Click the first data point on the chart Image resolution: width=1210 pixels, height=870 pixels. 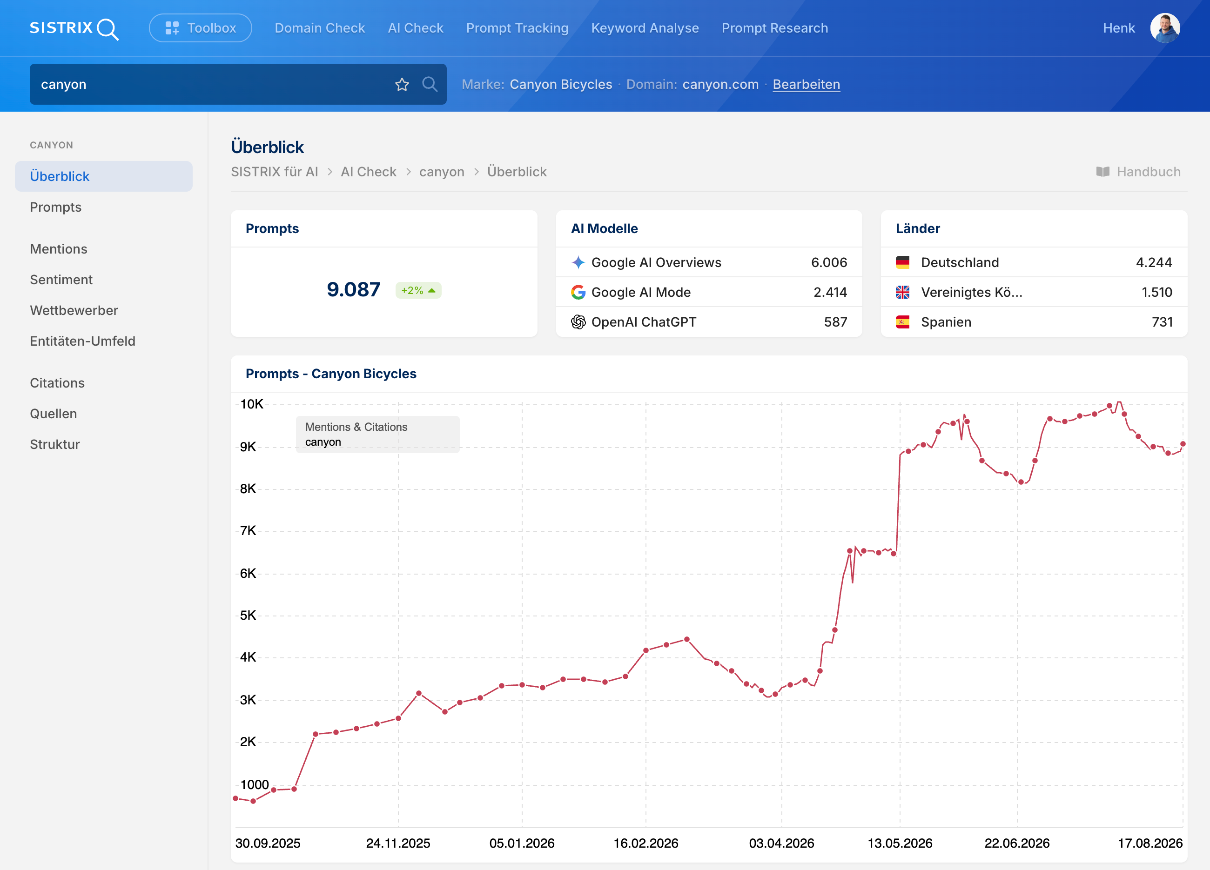tap(235, 798)
